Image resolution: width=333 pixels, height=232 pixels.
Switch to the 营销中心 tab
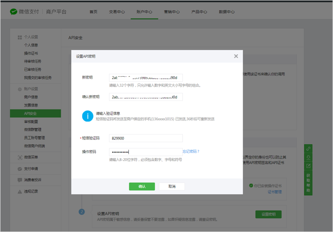[172, 11]
